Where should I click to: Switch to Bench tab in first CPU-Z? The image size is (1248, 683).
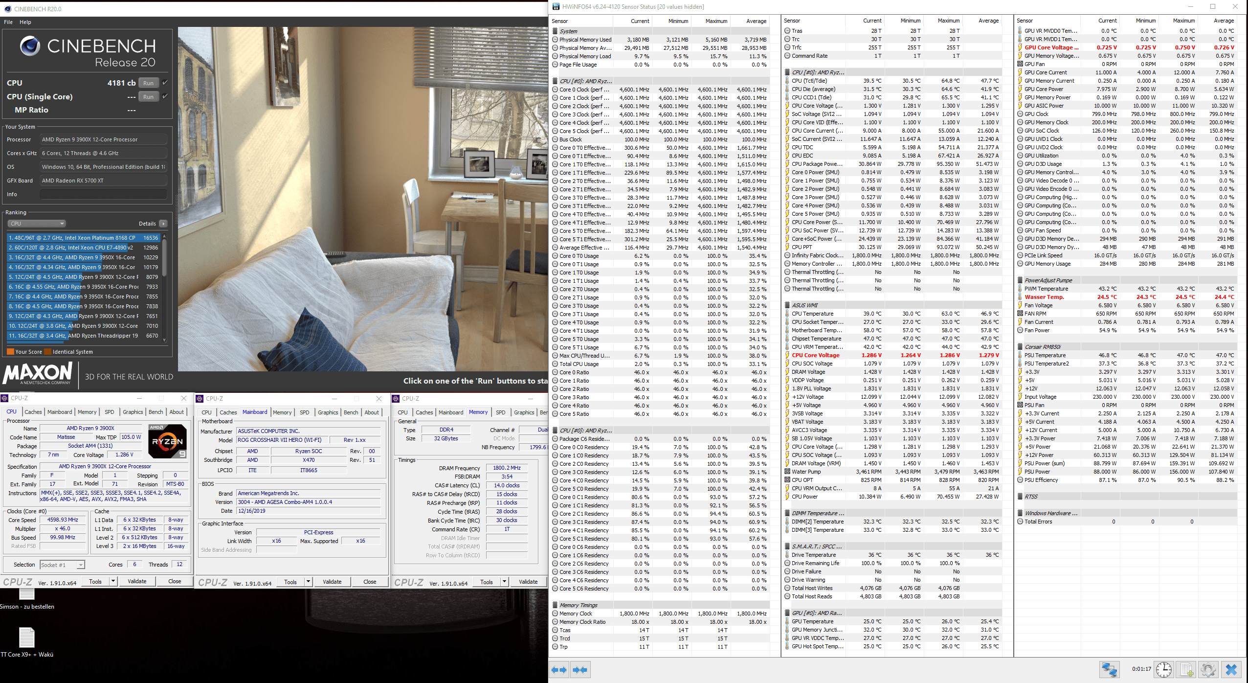tap(156, 412)
